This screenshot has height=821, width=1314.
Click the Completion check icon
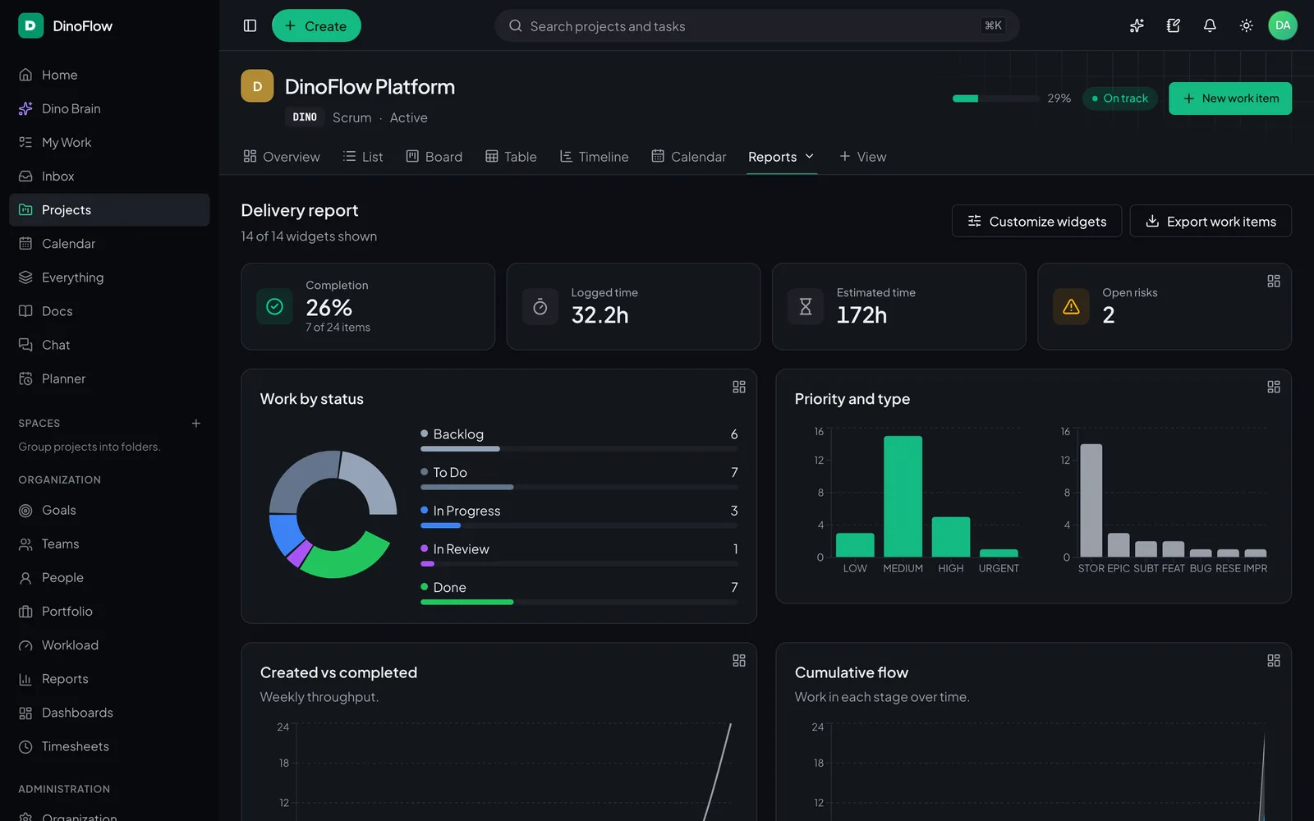pos(274,306)
